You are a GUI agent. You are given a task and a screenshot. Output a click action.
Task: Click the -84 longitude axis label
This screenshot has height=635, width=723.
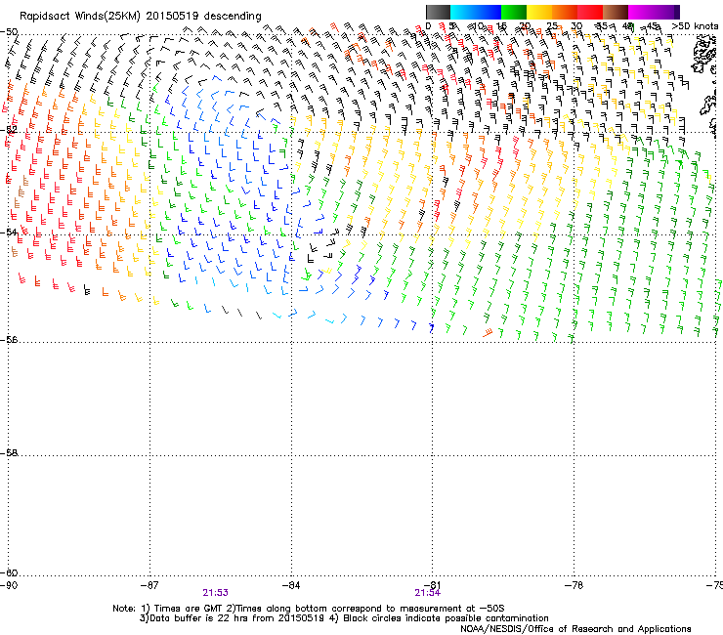(291, 585)
